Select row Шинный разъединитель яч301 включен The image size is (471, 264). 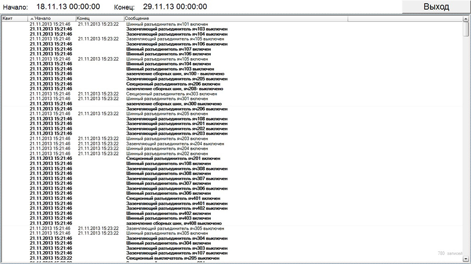[x=232, y=99]
